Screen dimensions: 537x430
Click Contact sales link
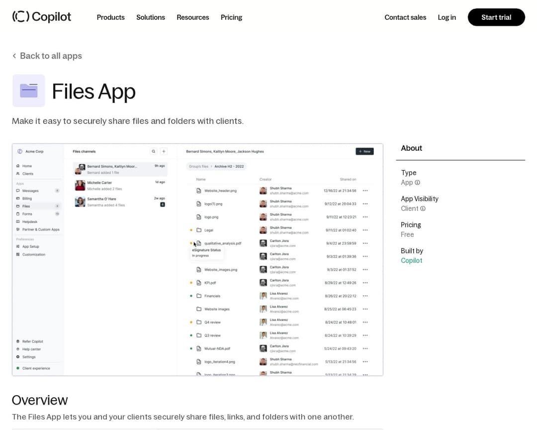(x=405, y=17)
